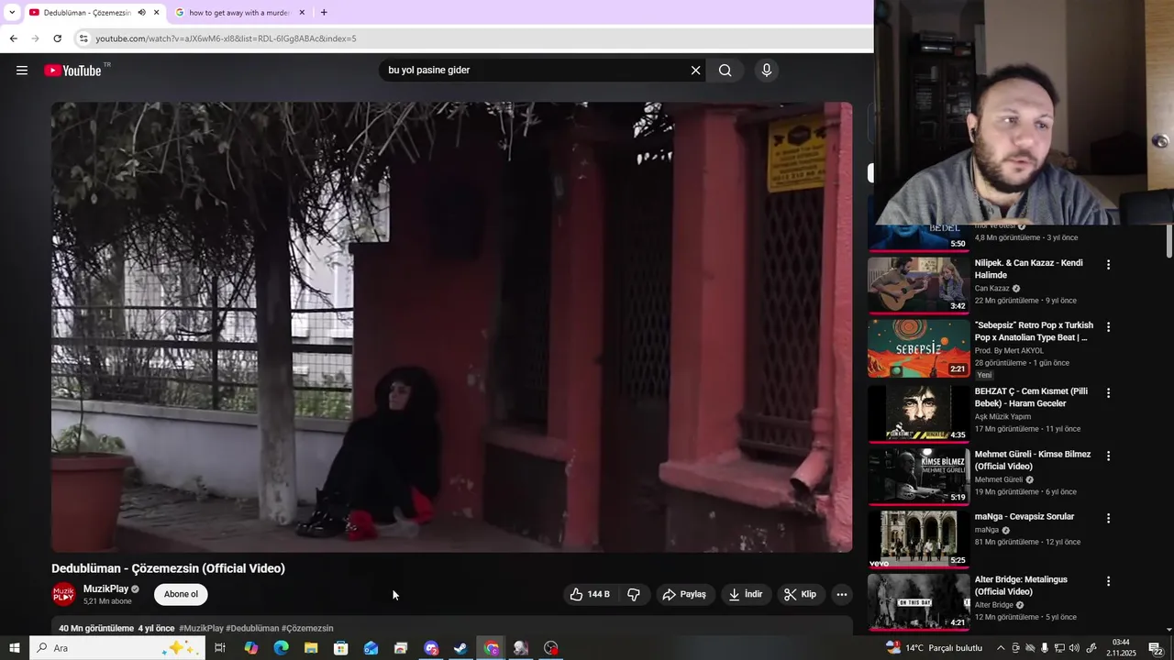Open the tab search dropdown arrow
Viewport: 1174px width, 660px height.
tap(11, 12)
